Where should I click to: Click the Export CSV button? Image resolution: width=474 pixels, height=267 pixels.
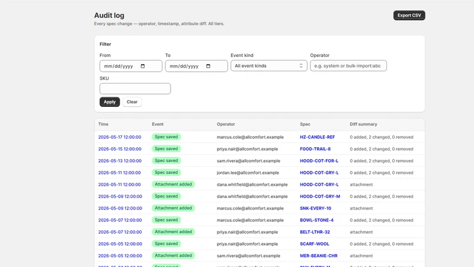409,15
